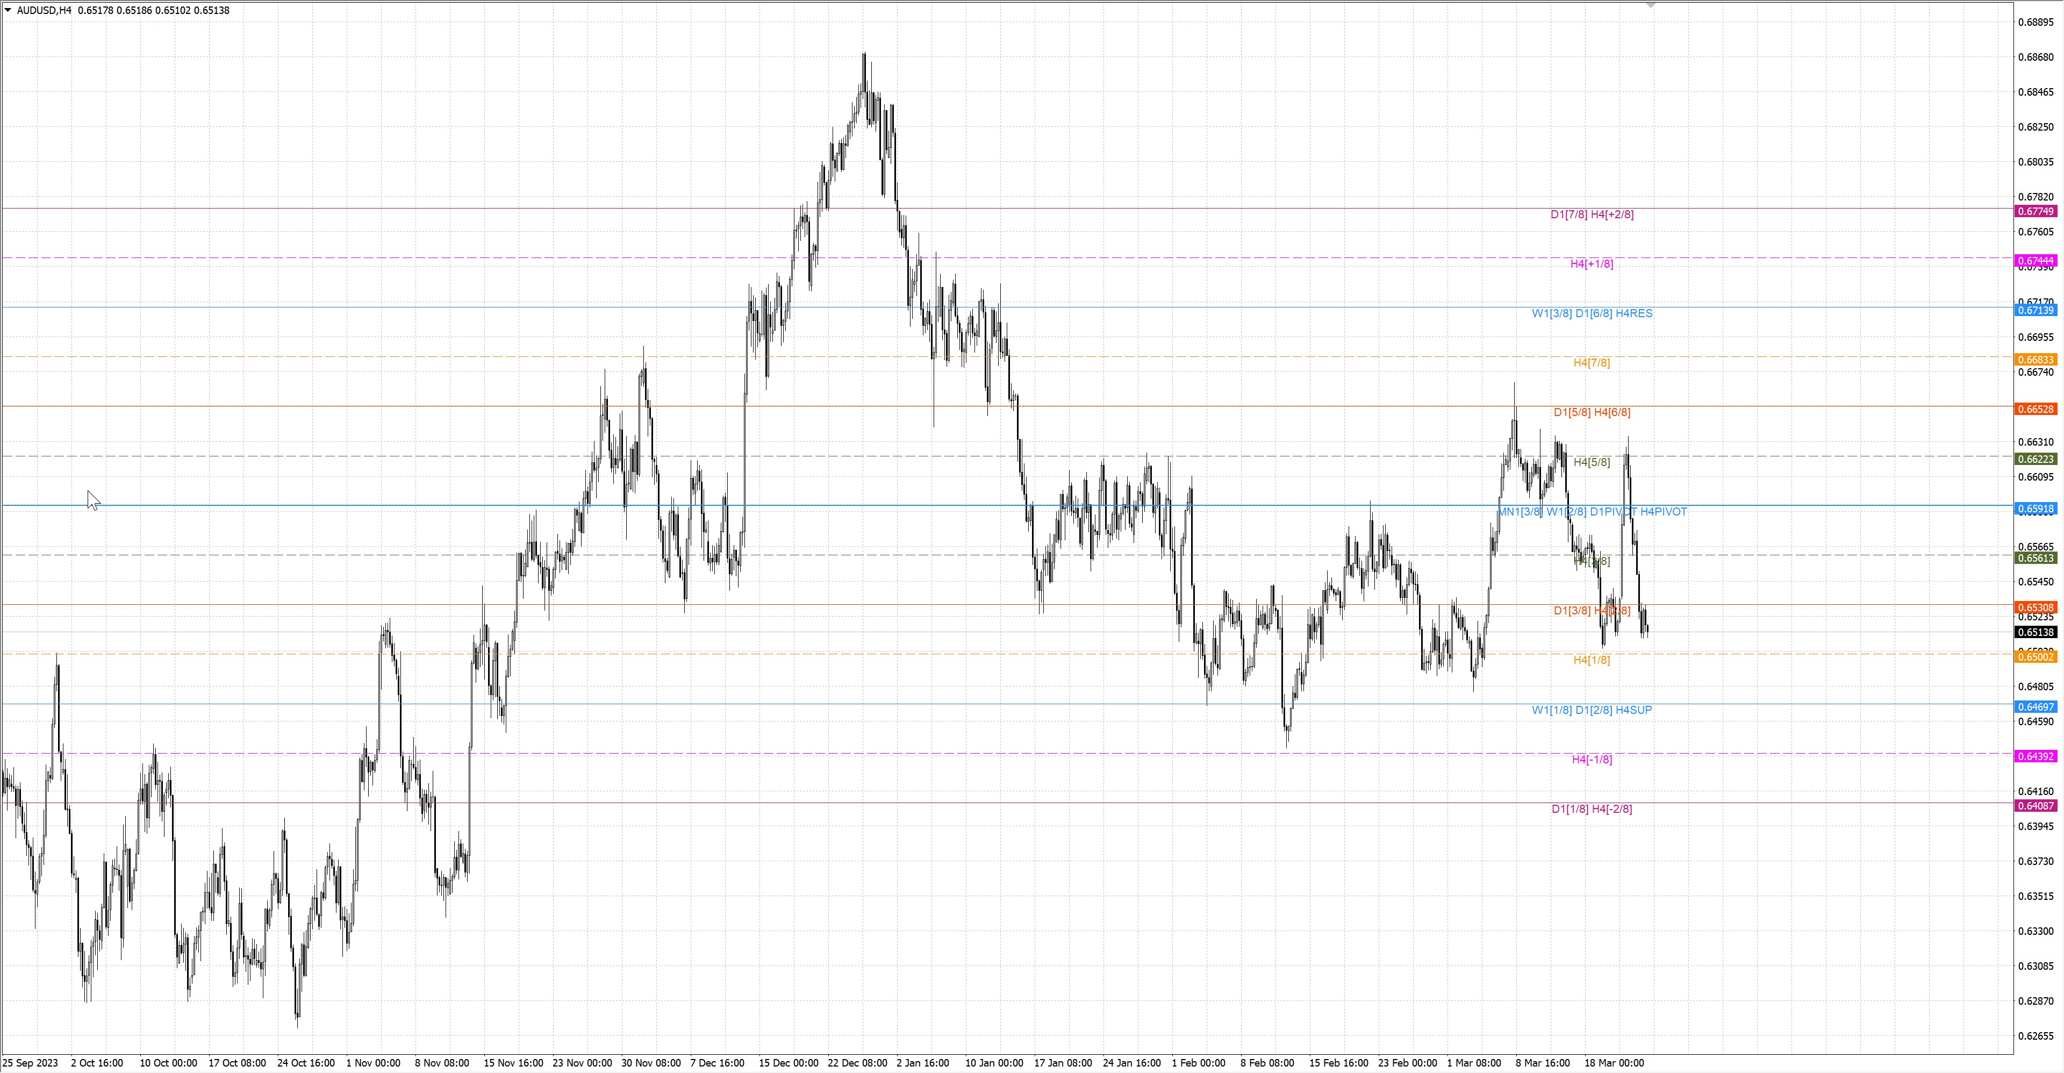Click the AUDUSD,H4 symbol title text
Viewport: 2064px width, 1073px height.
point(44,10)
